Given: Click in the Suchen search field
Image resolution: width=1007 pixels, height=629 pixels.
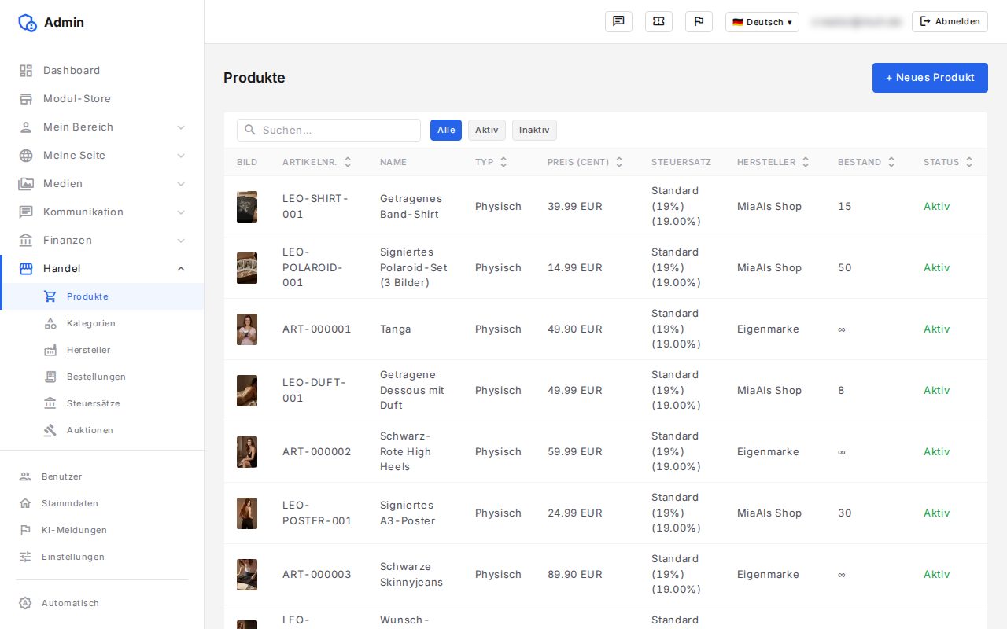Looking at the screenshot, I should pos(329,131).
